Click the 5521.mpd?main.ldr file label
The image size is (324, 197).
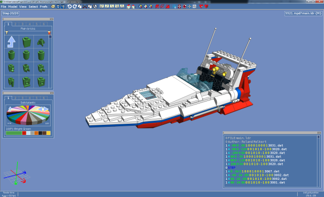(x=303, y=14)
